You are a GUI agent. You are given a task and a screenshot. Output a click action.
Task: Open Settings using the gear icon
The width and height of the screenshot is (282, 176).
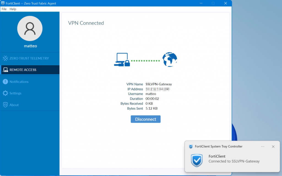(x=6, y=93)
